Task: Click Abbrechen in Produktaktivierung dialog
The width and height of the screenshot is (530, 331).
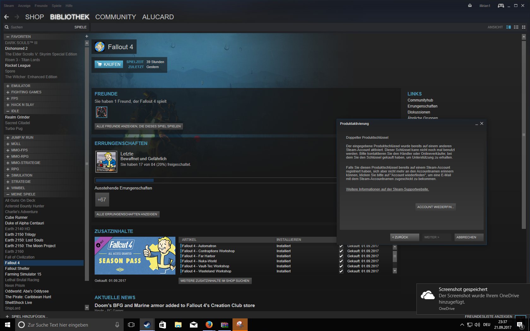Action: (468, 237)
